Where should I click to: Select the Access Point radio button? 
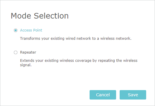pyautogui.click(x=16, y=30)
